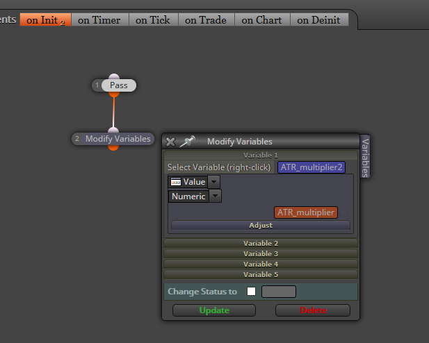Viewport: 429px width, 343px height.
Task: Click the Change Status gray field
Action: coord(279,292)
